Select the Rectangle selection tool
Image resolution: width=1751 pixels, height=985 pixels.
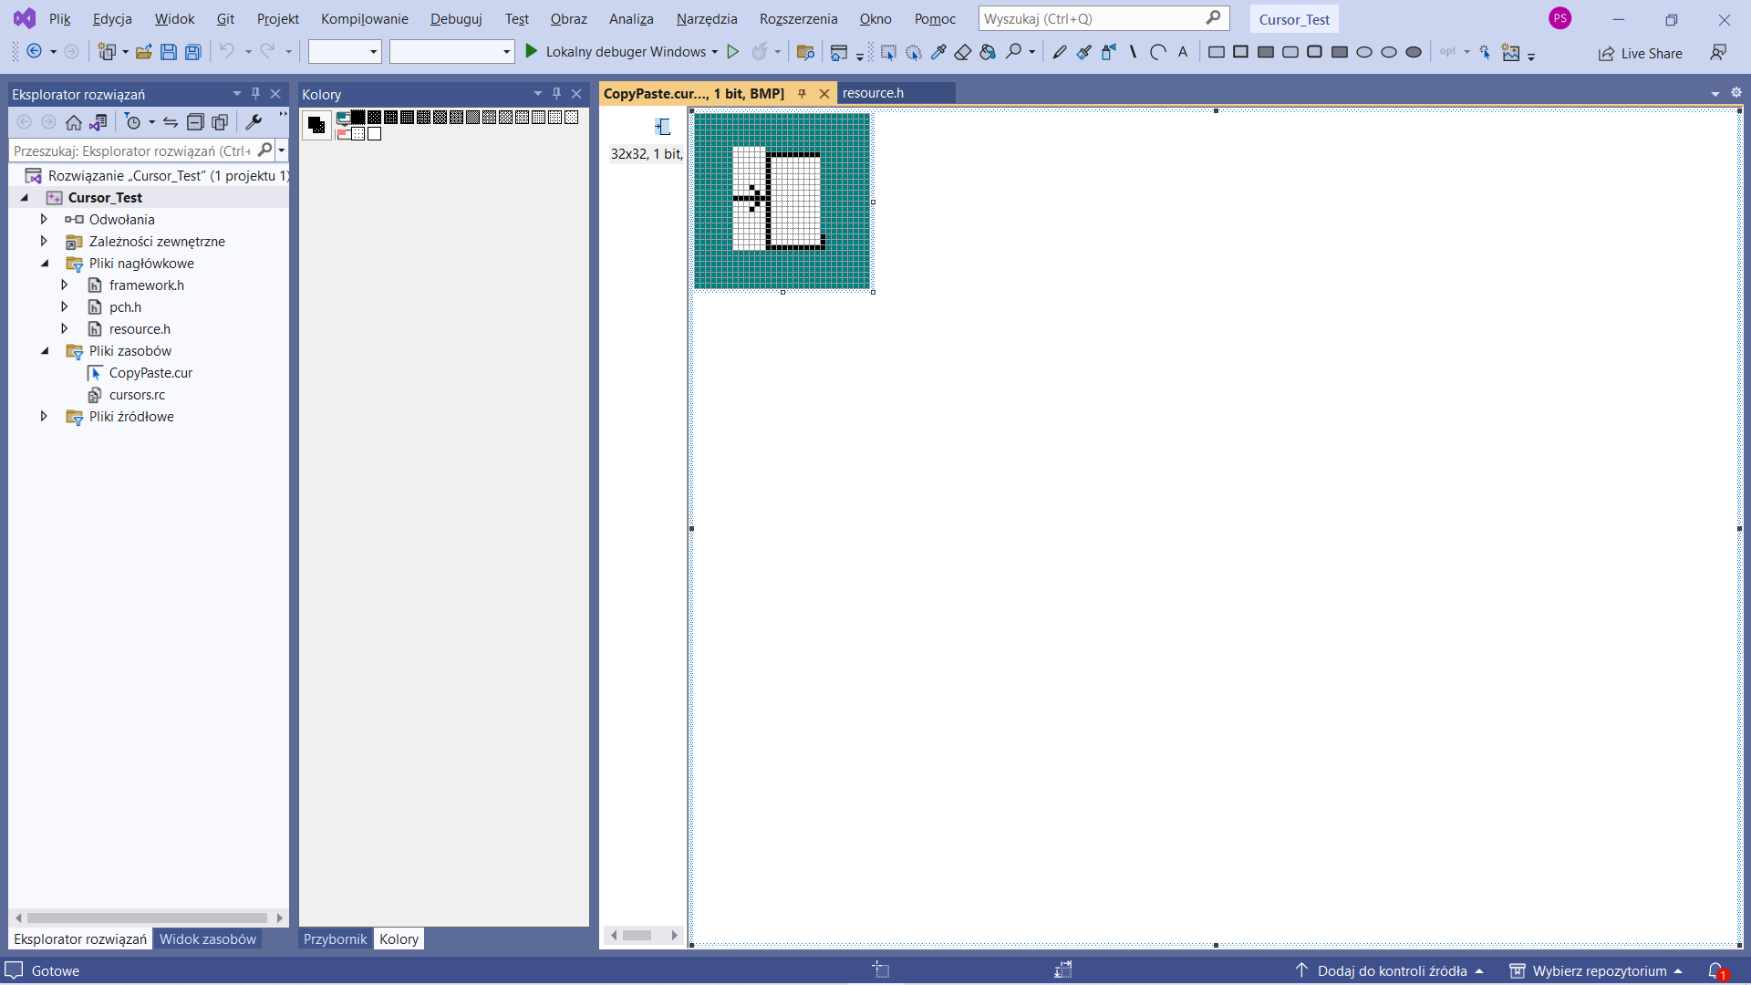click(888, 52)
